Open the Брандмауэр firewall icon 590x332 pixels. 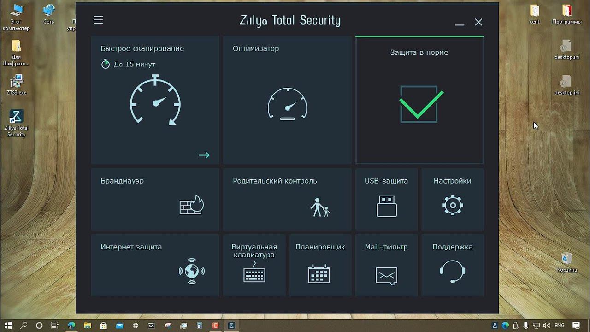pyautogui.click(x=192, y=205)
